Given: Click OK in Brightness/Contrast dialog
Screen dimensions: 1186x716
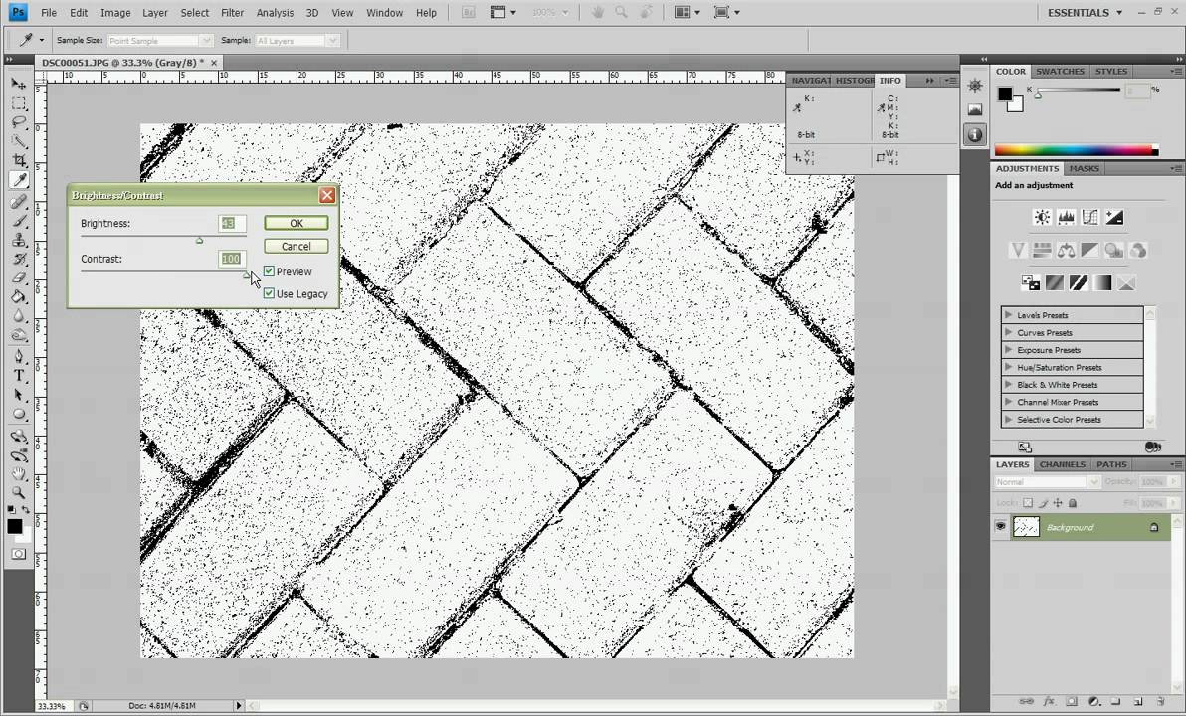Looking at the screenshot, I should pos(296,223).
